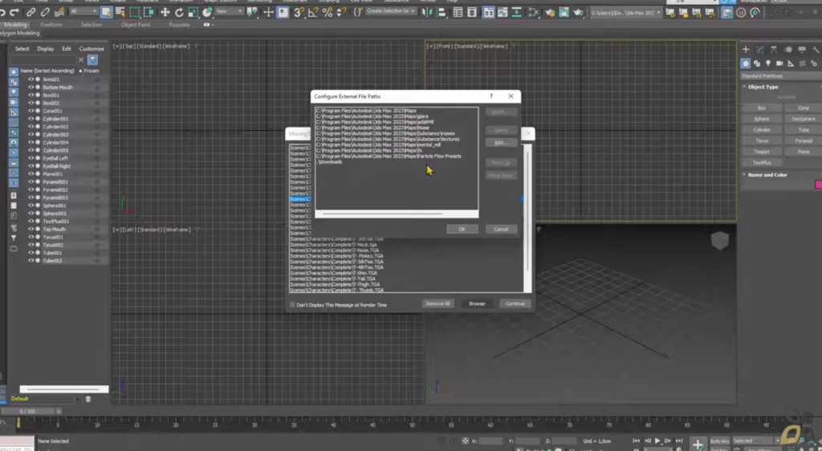Open the project path dropdown in toolbar
The width and height of the screenshot is (822, 451).
[x=626, y=13]
